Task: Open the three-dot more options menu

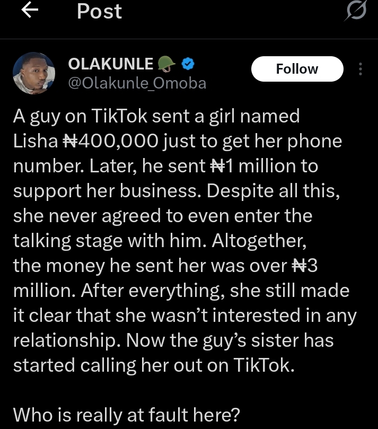Action: (361, 69)
